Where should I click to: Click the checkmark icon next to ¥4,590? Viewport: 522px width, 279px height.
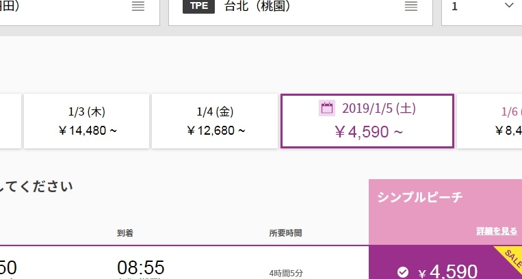[403, 273]
